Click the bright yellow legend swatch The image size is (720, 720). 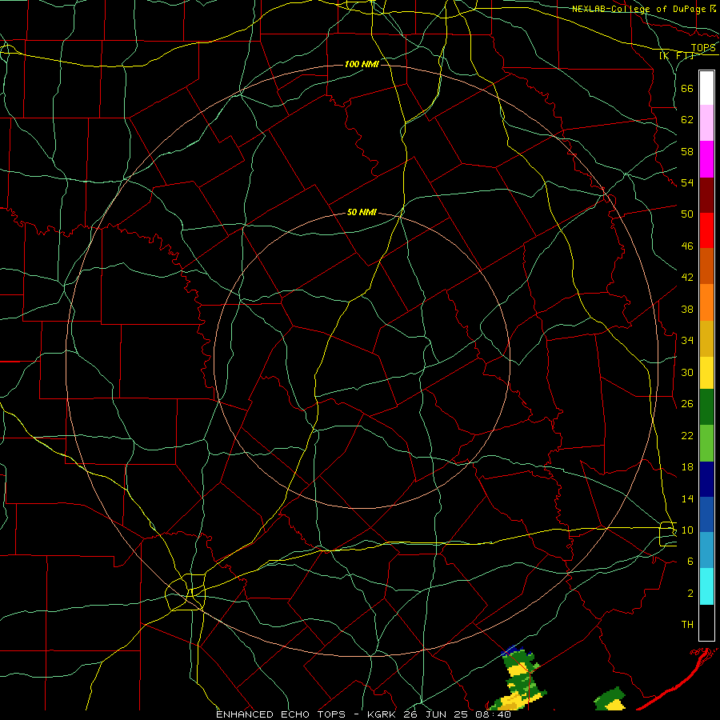706,373
